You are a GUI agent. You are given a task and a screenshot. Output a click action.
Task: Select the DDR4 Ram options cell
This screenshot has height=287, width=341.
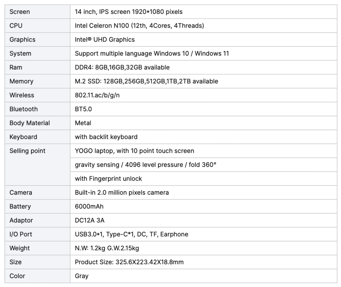pyautogui.click(x=122, y=68)
